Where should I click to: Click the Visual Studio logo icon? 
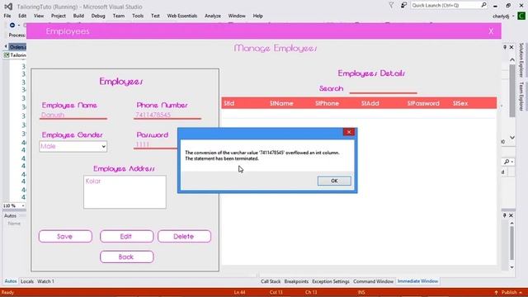[8, 7]
